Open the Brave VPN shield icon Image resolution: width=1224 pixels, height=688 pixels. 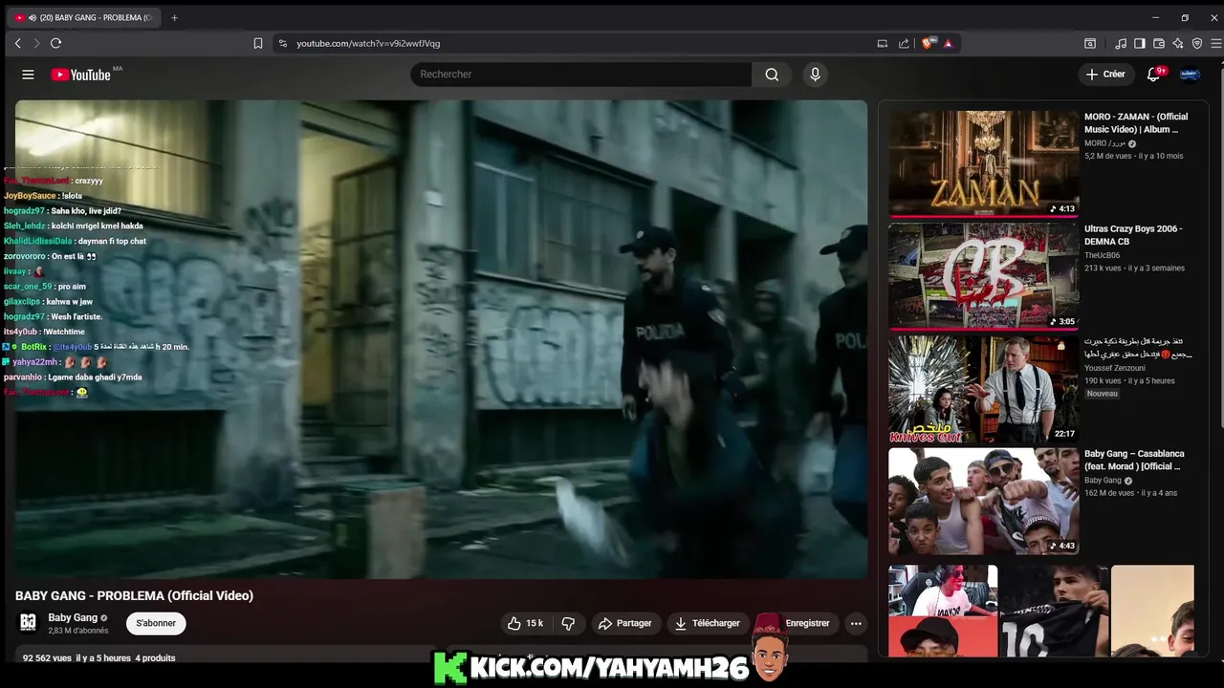point(1197,43)
